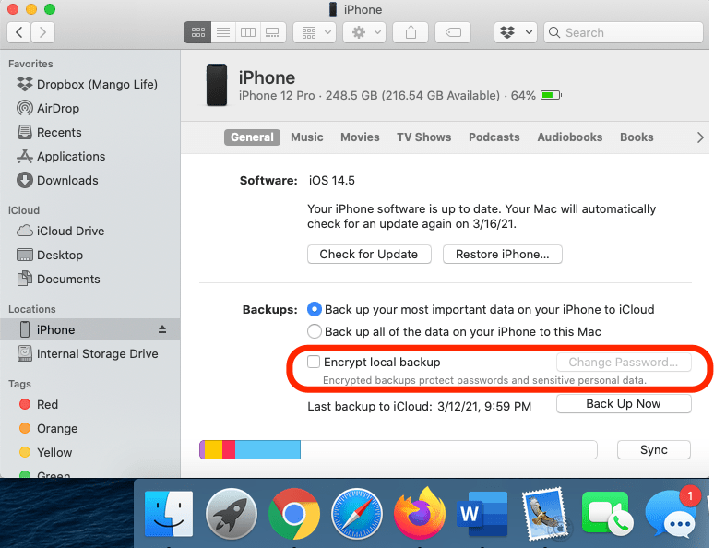This screenshot has width=714, height=548.
Task: Click the blue segment of storage bar
Action: click(x=268, y=450)
